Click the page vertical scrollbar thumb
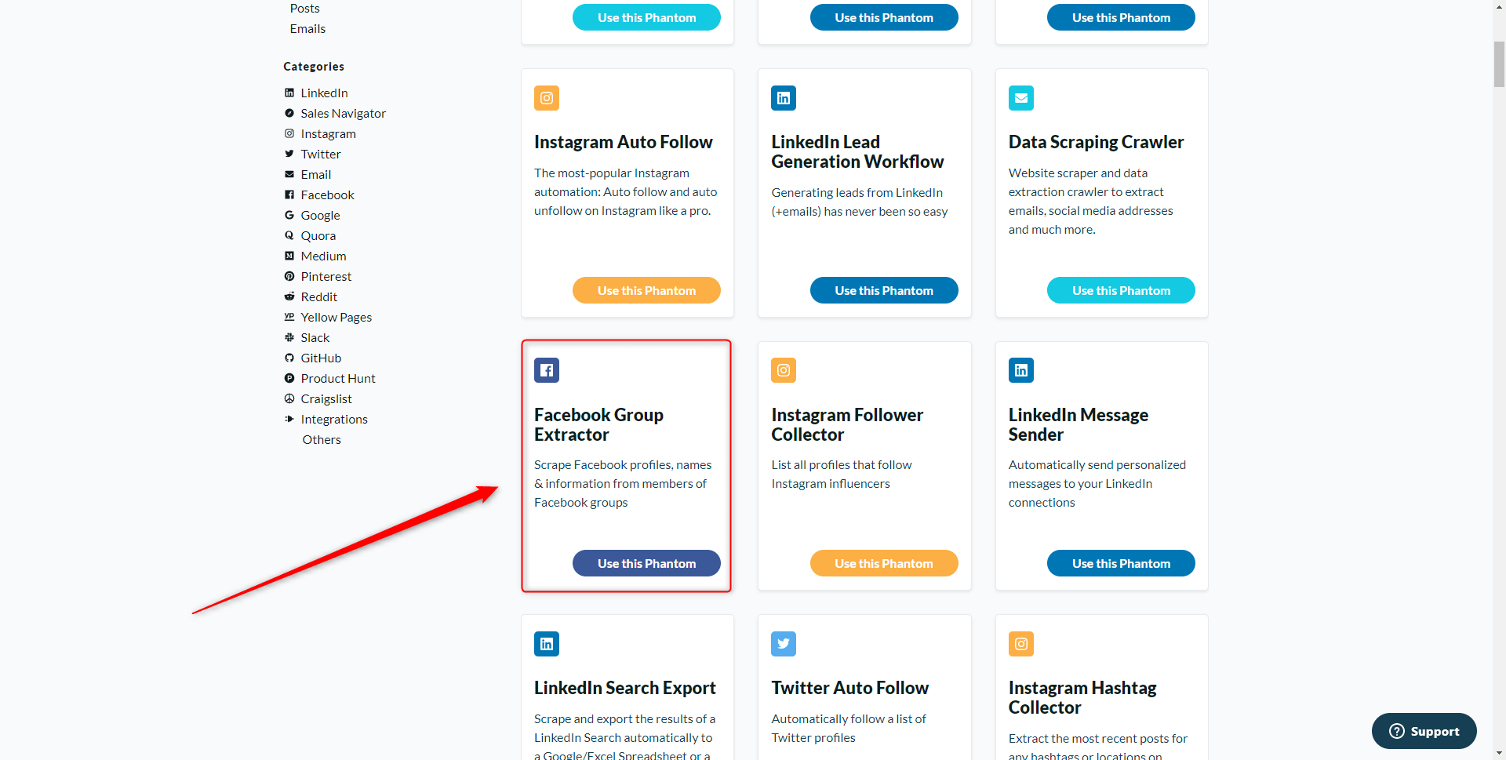 [x=1499, y=64]
